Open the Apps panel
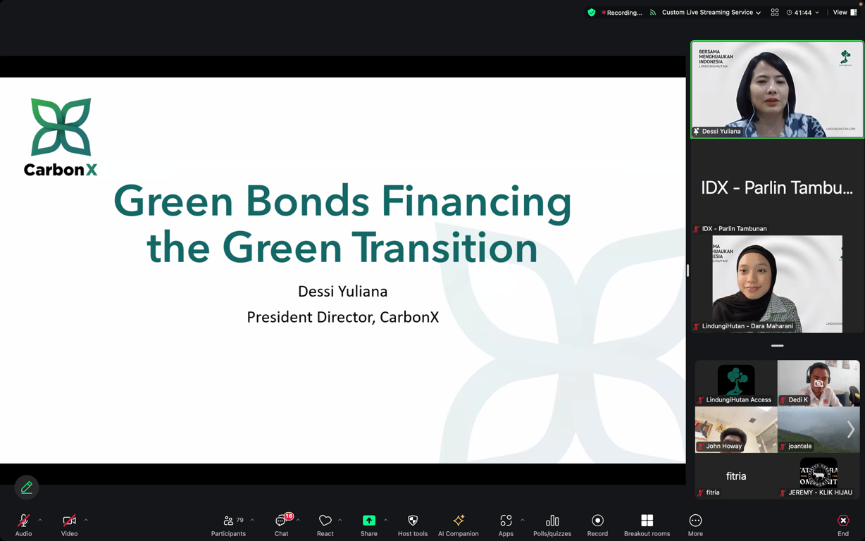The image size is (865, 541). tap(506, 525)
